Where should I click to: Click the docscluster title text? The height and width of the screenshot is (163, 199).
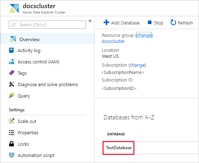(x=39, y=6)
